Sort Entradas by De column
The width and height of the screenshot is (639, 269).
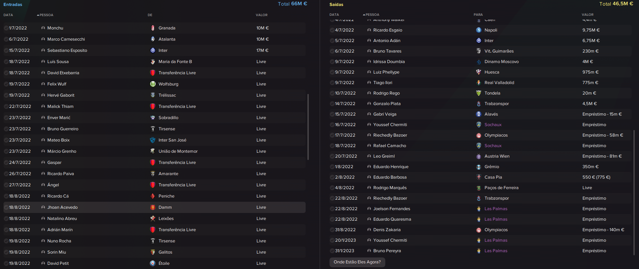(150, 15)
